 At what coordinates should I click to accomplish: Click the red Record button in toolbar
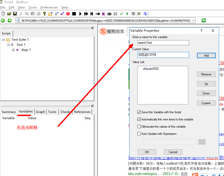(68, 14)
